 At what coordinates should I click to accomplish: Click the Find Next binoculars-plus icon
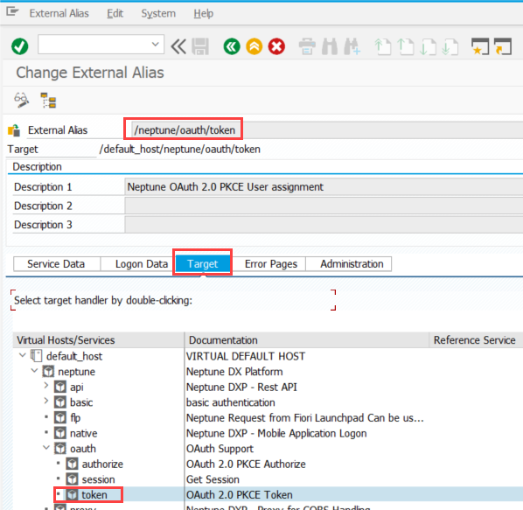coord(352,46)
